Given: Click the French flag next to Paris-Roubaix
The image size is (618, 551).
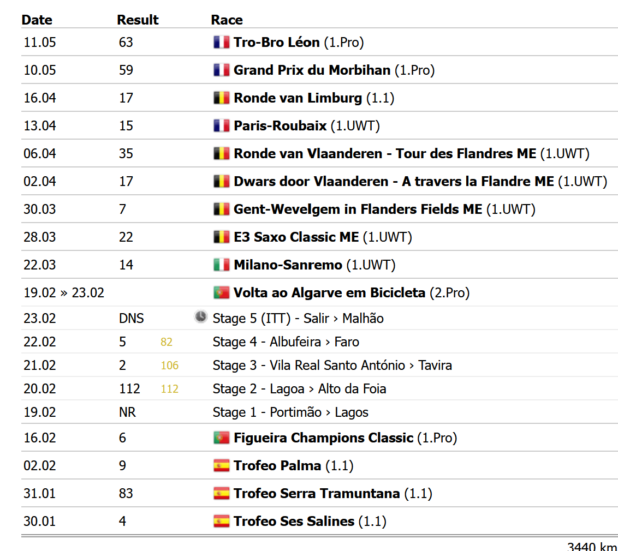Looking at the screenshot, I should tap(221, 126).
